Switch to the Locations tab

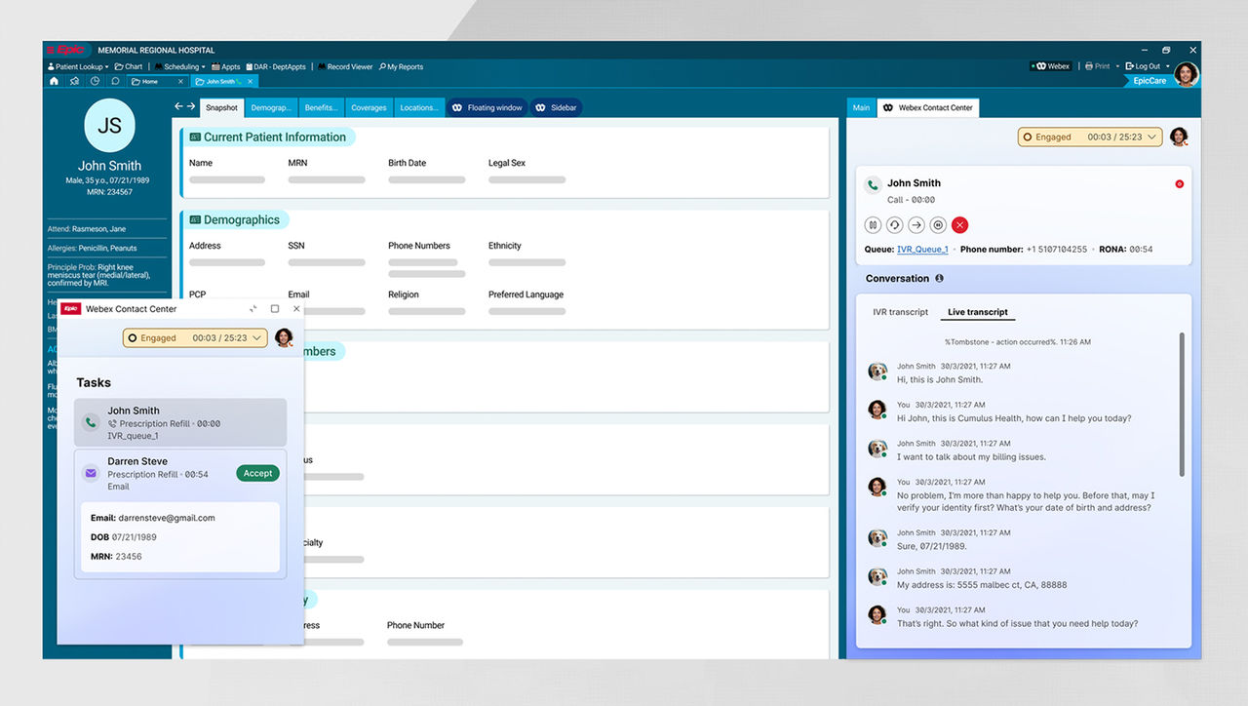(x=419, y=107)
